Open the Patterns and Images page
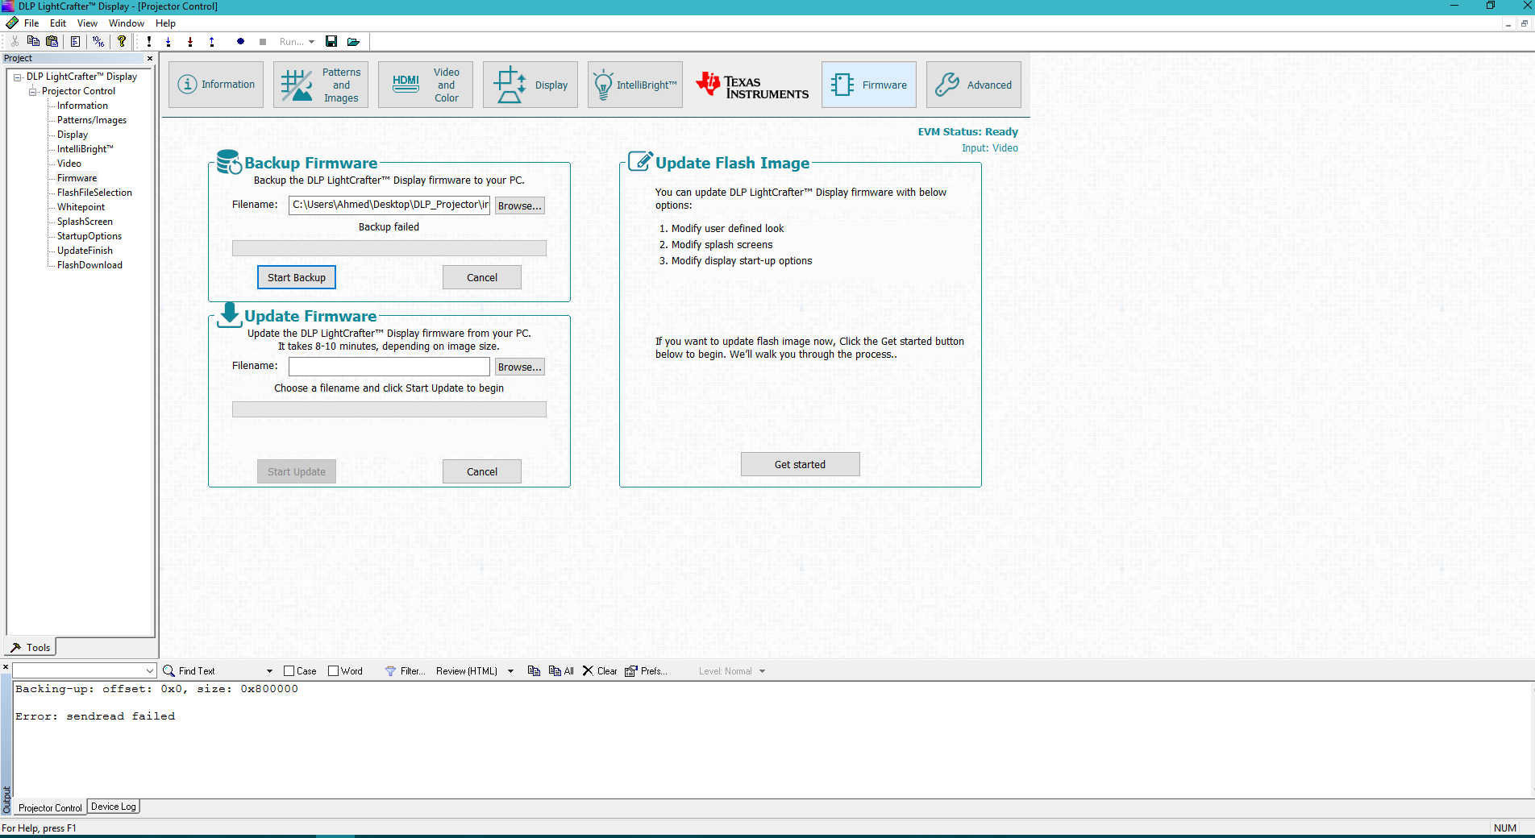The image size is (1535, 838). click(321, 85)
